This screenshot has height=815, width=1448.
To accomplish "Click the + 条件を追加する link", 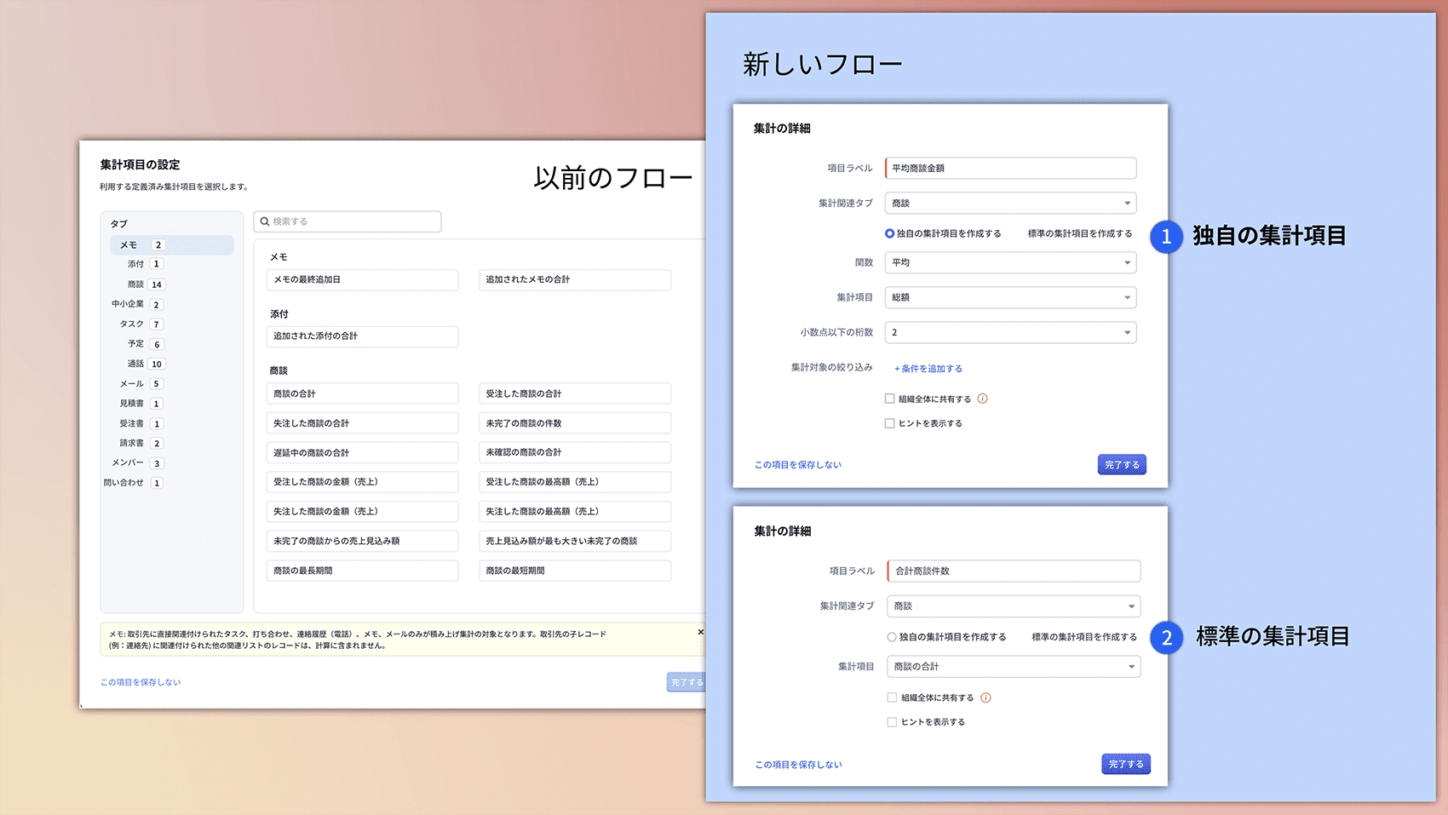I will pos(928,369).
